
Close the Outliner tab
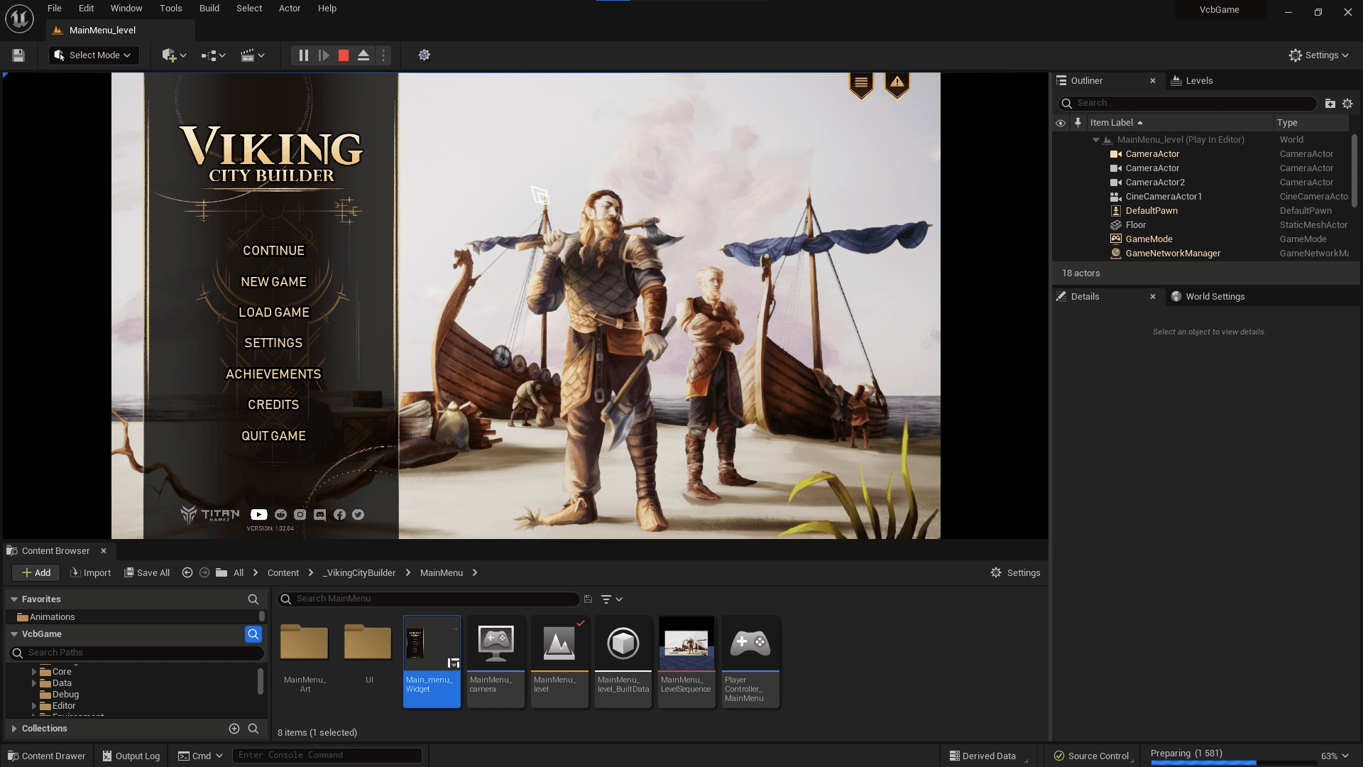coord(1153,81)
